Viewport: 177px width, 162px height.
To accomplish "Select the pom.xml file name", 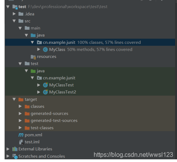I will (33, 135).
